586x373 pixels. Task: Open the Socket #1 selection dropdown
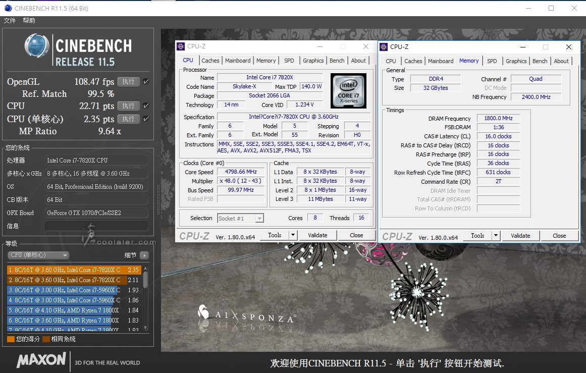[x=240, y=218]
